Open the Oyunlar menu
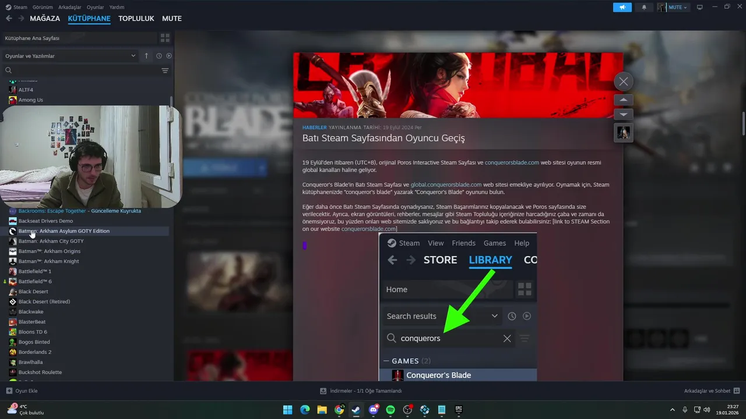Image resolution: width=746 pixels, height=419 pixels. [95, 7]
